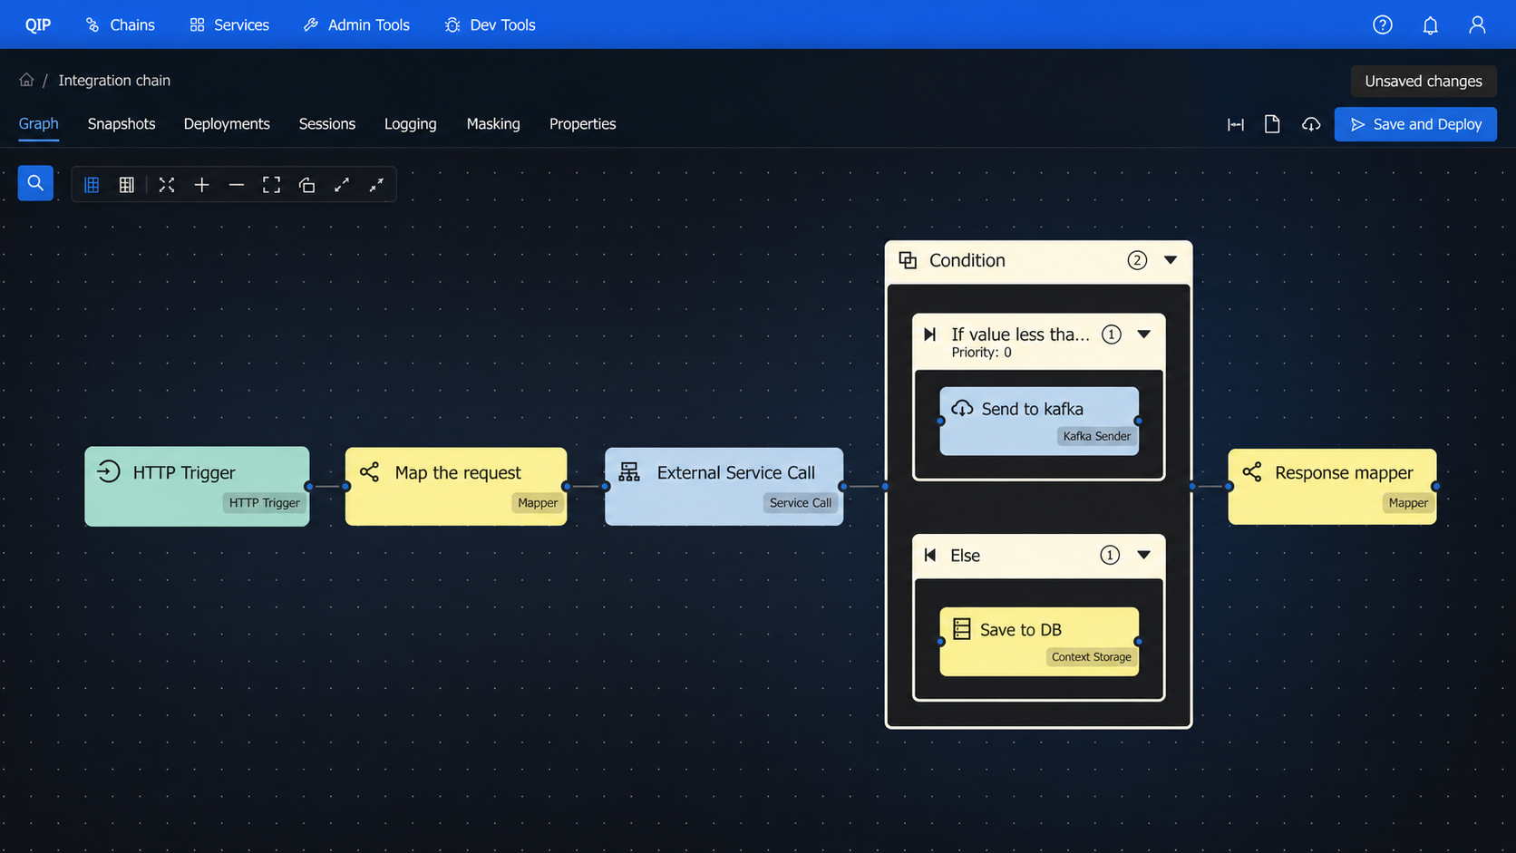Open the help question mark icon
The height and width of the screenshot is (853, 1516).
(1383, 24)
